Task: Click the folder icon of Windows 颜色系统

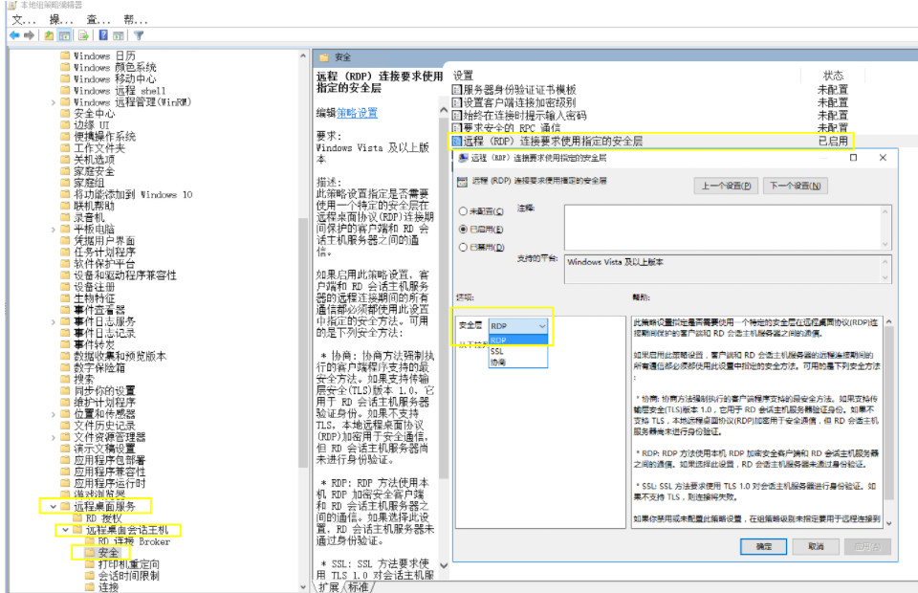Action: point(66,67)
